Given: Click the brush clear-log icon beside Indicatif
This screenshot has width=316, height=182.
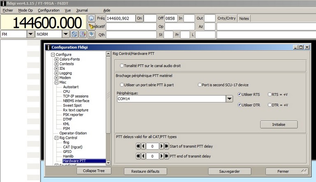Looking at the screenshot, I should click(x=91, y=26).
